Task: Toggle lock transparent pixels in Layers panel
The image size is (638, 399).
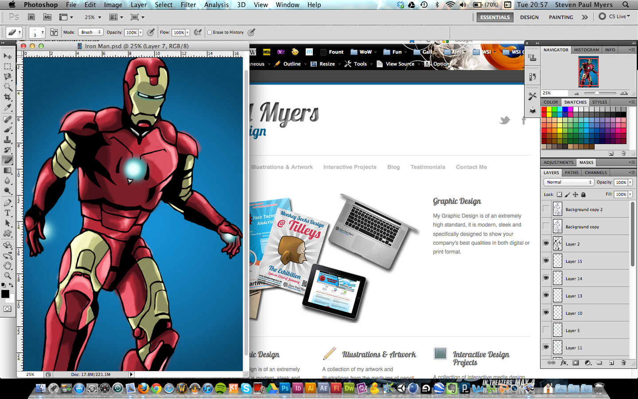Action: [x=559, y=195]
